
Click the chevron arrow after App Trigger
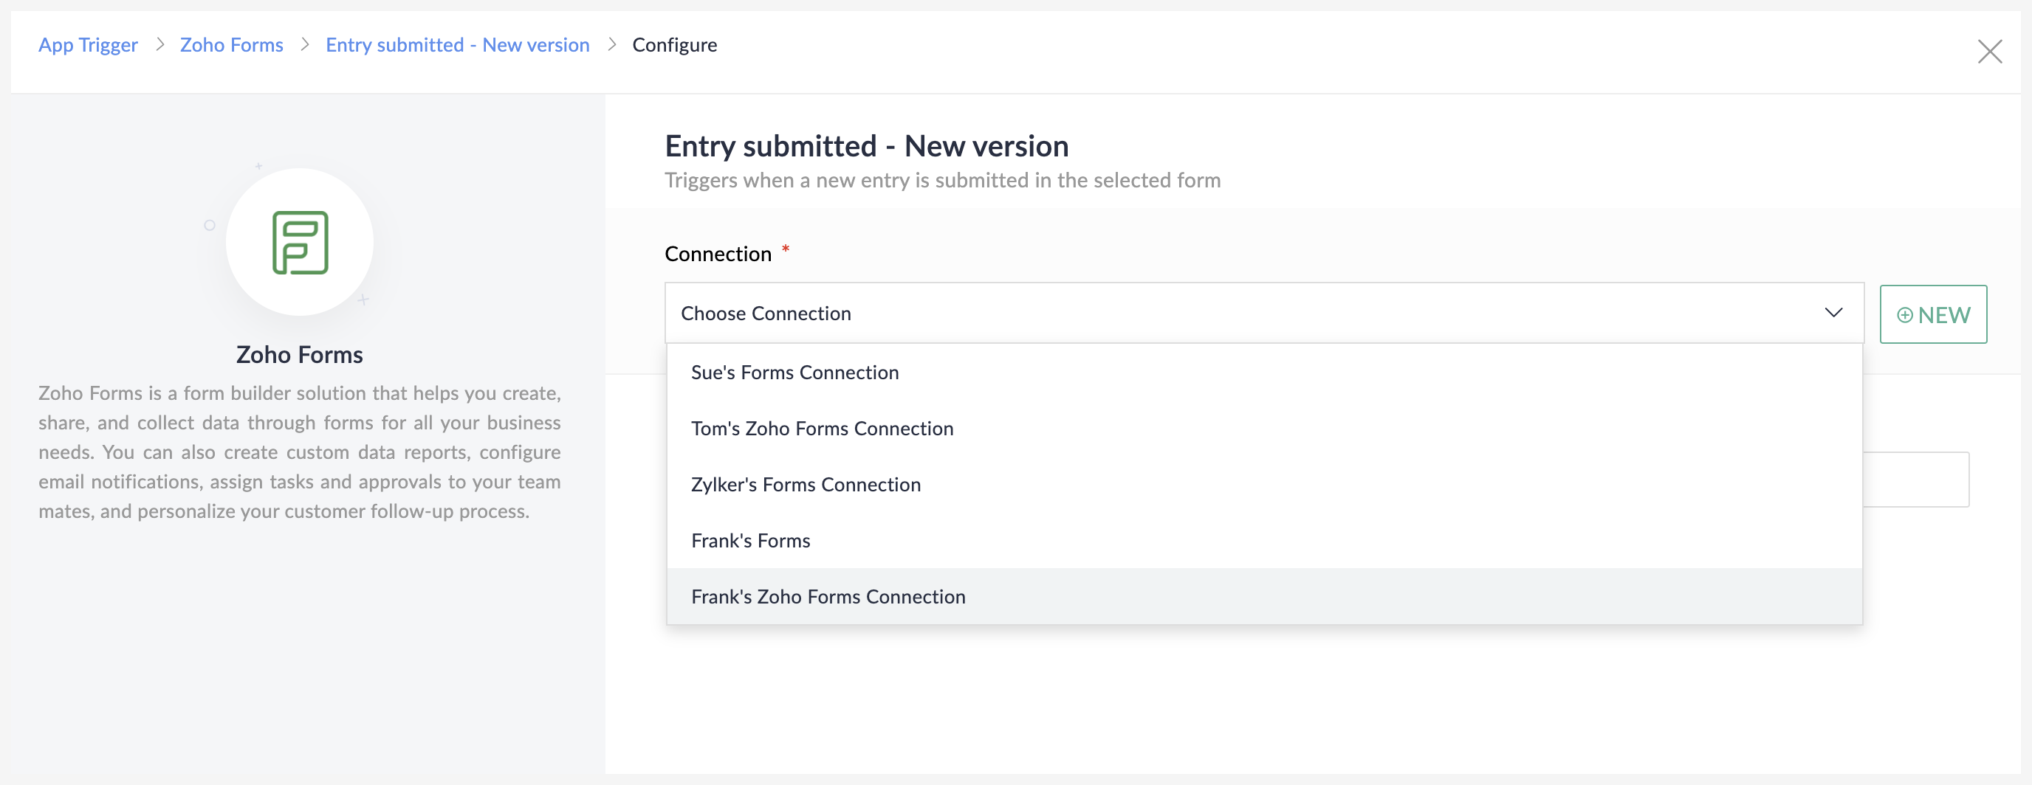click(159, 45)
